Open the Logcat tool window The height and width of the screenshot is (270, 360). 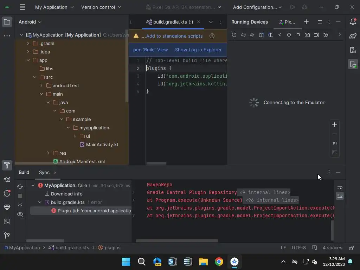coord(7,180)
